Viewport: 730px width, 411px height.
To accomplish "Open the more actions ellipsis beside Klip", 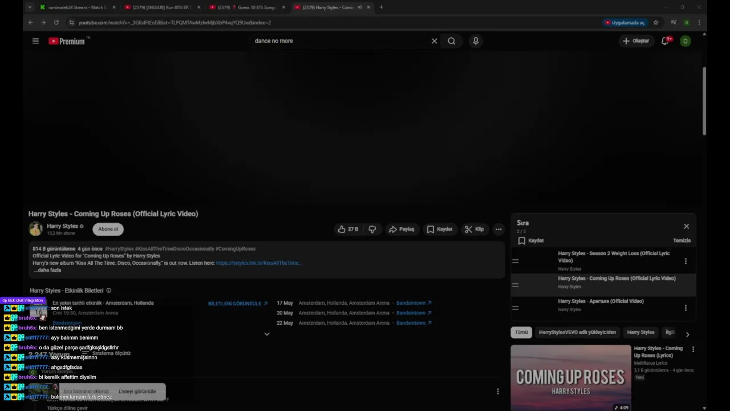I will [498, 229].
